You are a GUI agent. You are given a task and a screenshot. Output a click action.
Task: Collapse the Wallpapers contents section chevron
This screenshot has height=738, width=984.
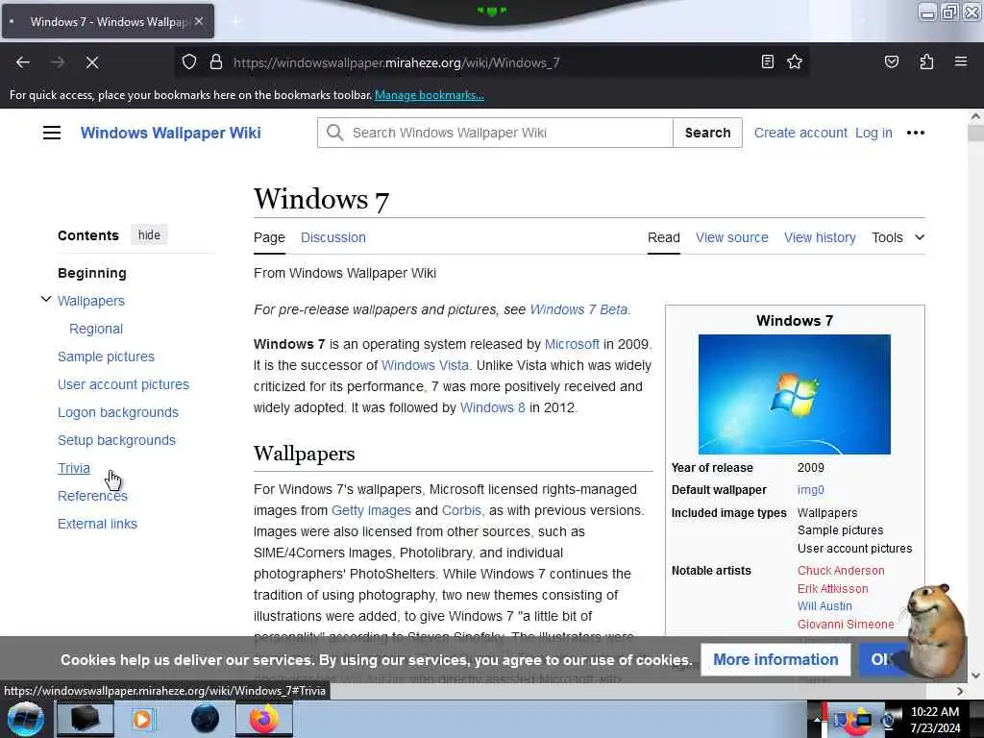point(46,300)
